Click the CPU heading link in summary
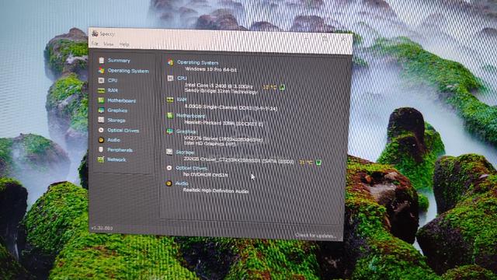497x280 pixels. pos(182,78)
